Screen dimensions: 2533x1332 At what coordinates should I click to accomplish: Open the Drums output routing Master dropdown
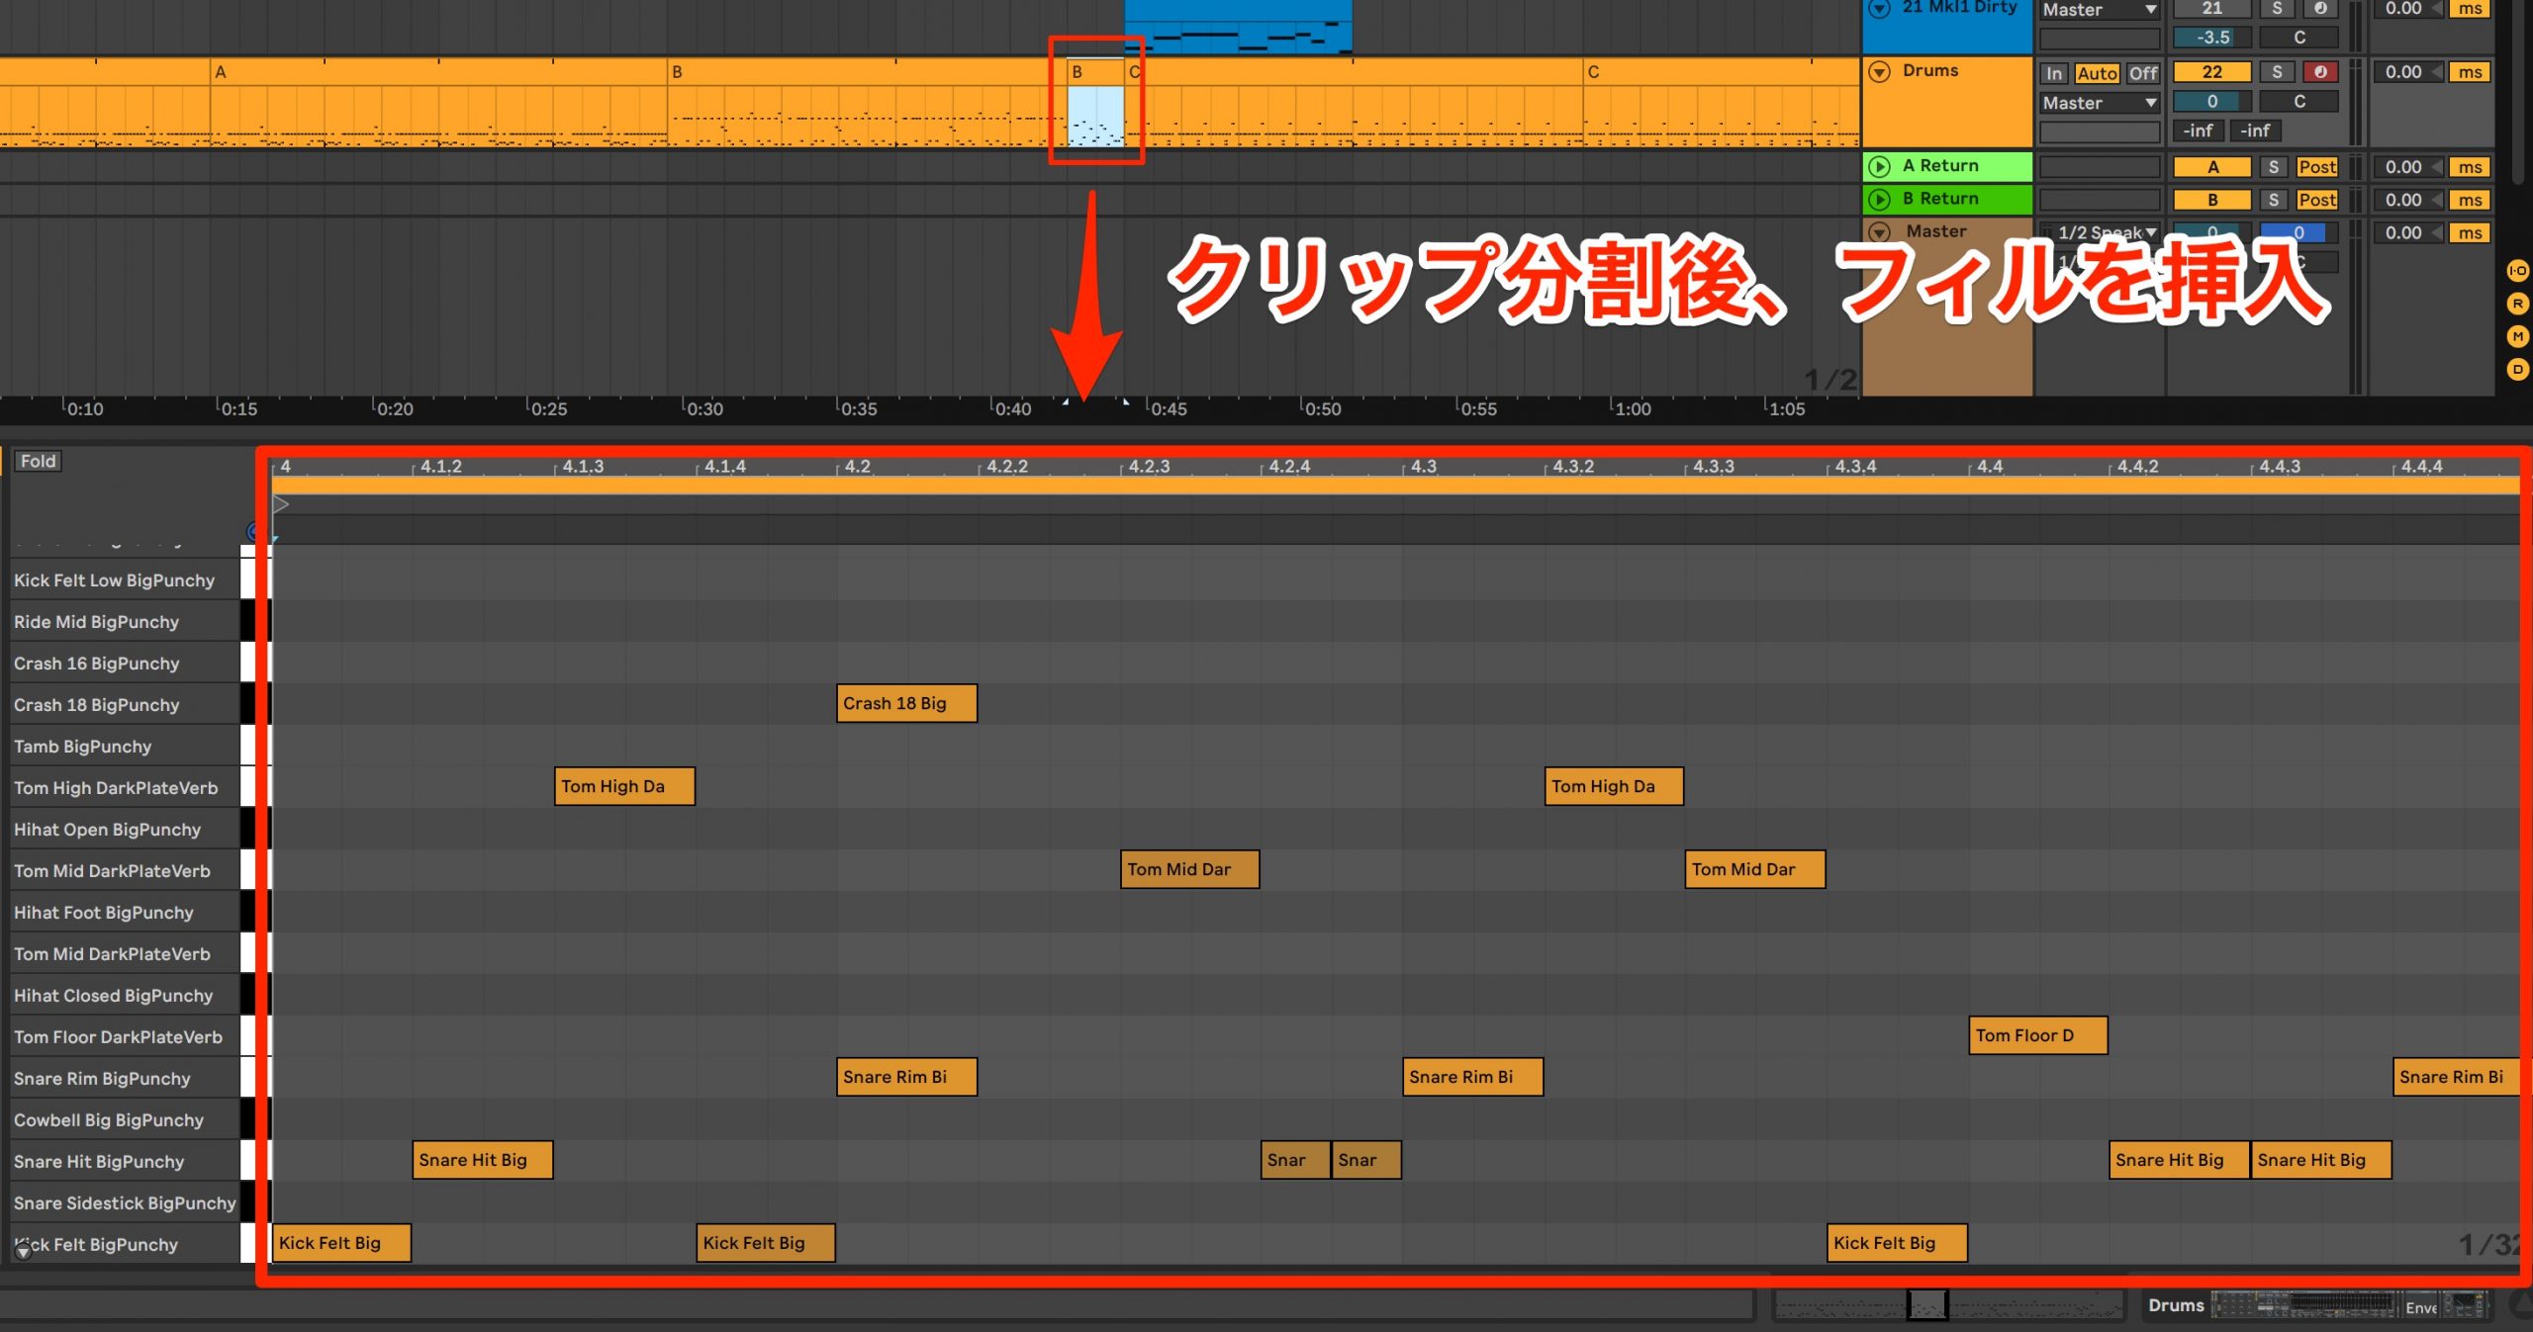(2100, 103)
